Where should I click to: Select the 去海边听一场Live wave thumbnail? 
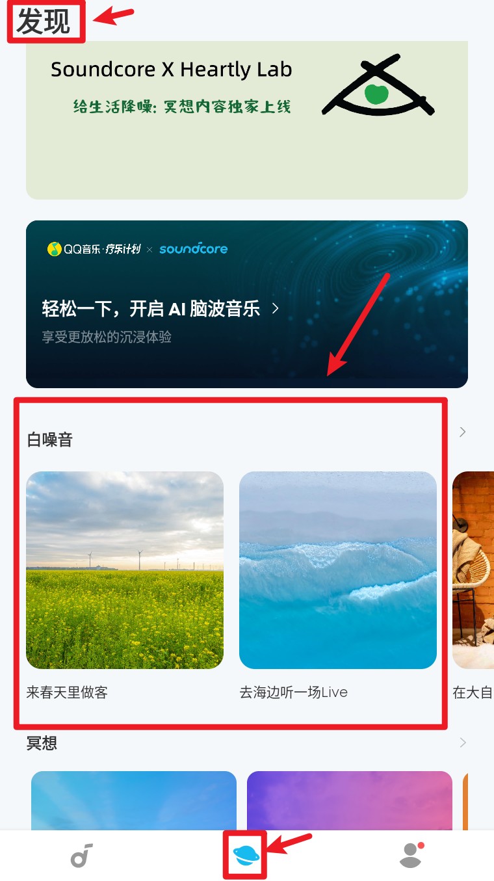[338, 570]
